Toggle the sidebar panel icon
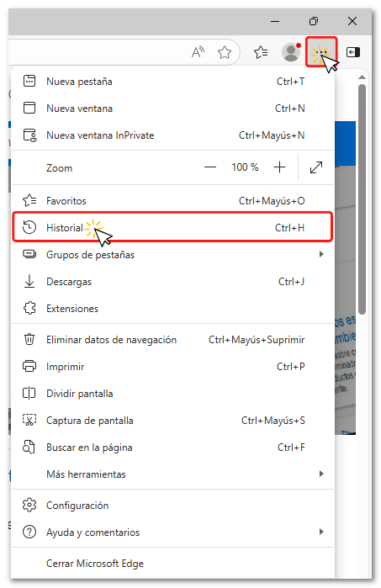Screen dimensions: 381x588 (352, 52)
